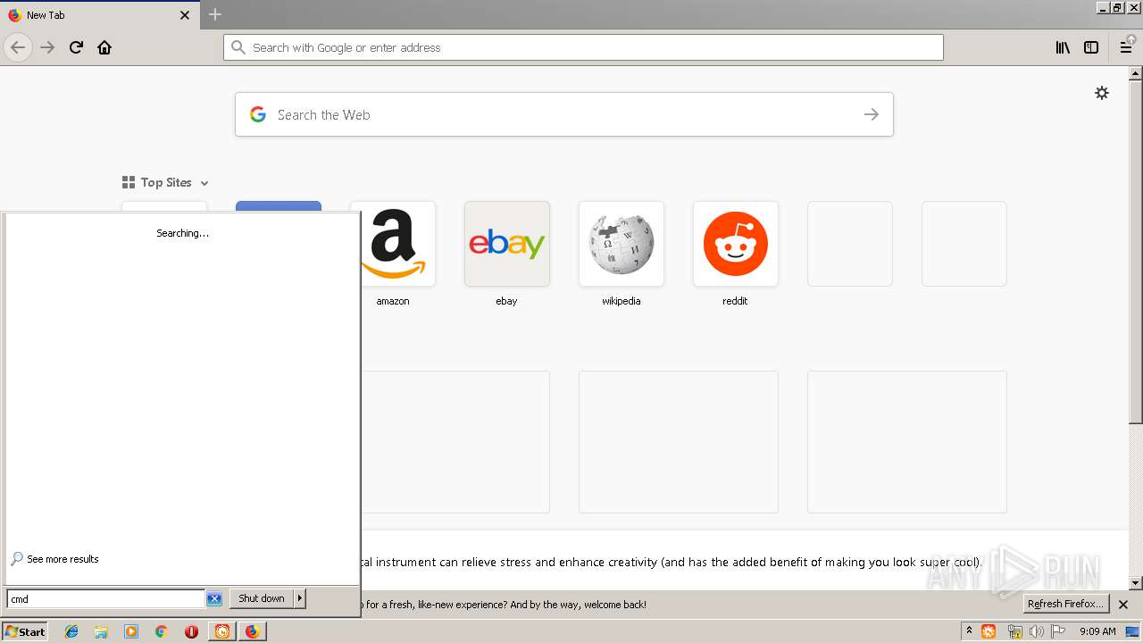Image resolution: width=1143 pixels, height=643 pixels.
Task: Open the volume speaker tray icon
Action: [1036, 631]
